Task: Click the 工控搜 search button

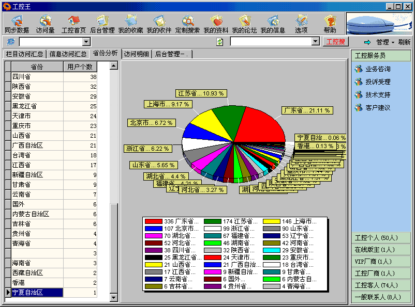Action: pos(336,42)
